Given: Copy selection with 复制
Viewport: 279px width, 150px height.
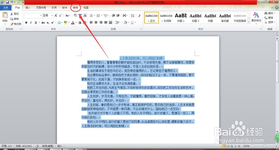Looking at the screenshot, I should pyautogui.click(x=15, y=19).
